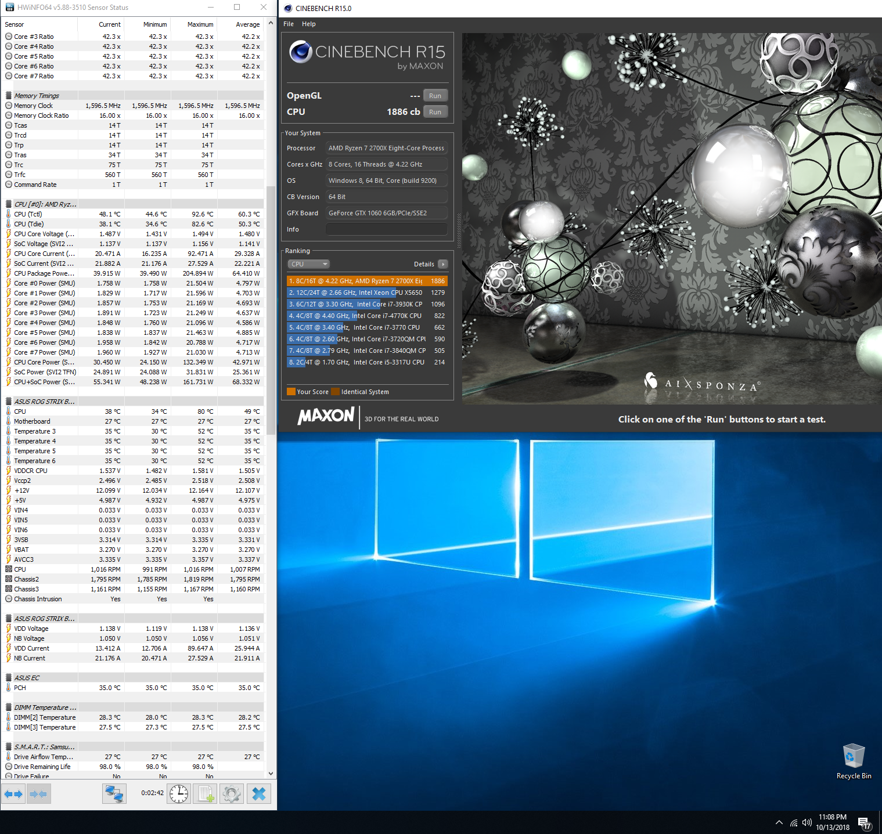882x834 pixels.
Task: Start logging with the spreadsheet plus icon
Action: tap(205, 793)
